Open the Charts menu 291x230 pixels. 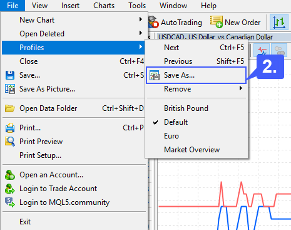coord(104,6)
